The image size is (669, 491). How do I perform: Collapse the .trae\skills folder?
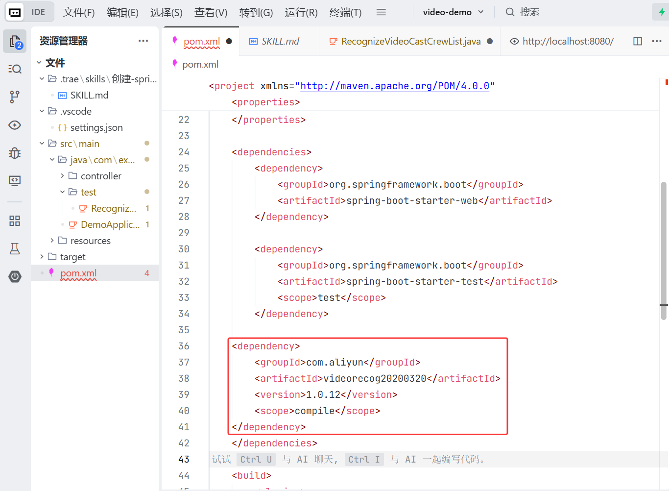42,79
